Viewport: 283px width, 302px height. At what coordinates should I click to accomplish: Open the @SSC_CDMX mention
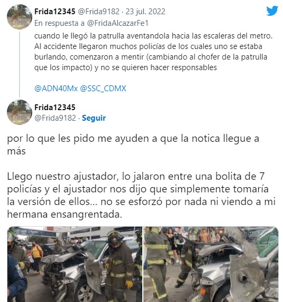tap(103, 89)
